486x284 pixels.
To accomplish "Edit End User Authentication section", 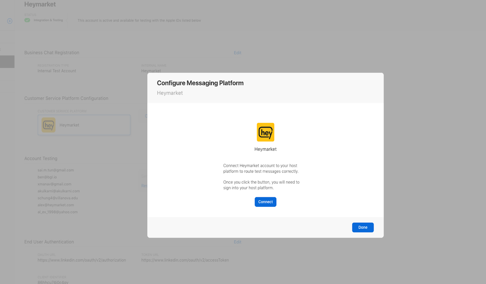I will pyautogui.click(x=238, y=242).
